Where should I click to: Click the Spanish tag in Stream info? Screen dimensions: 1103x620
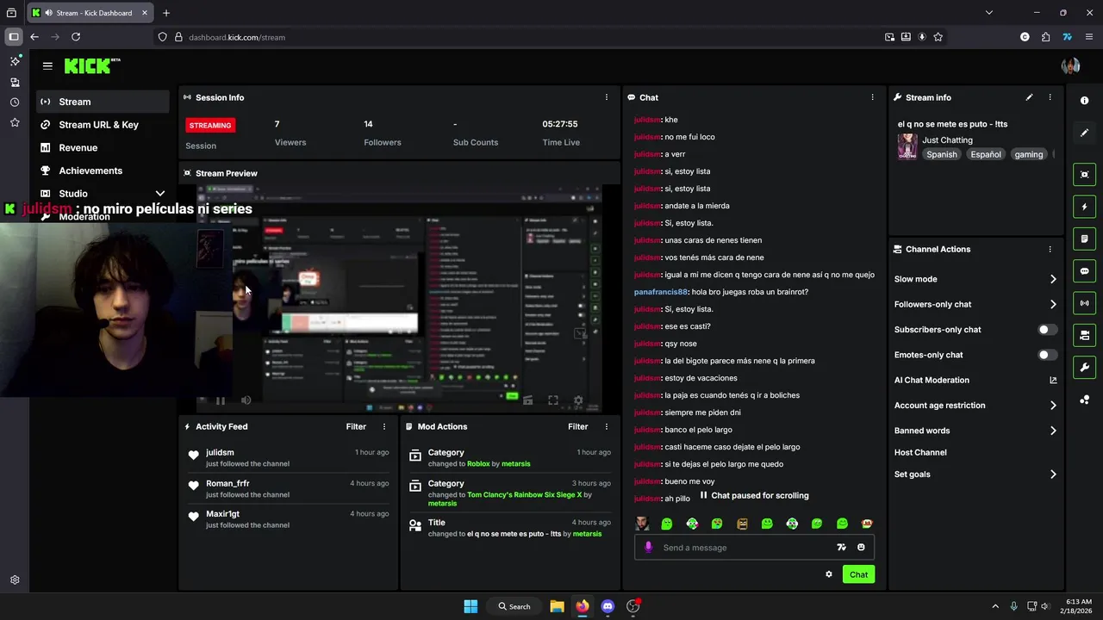942,154
